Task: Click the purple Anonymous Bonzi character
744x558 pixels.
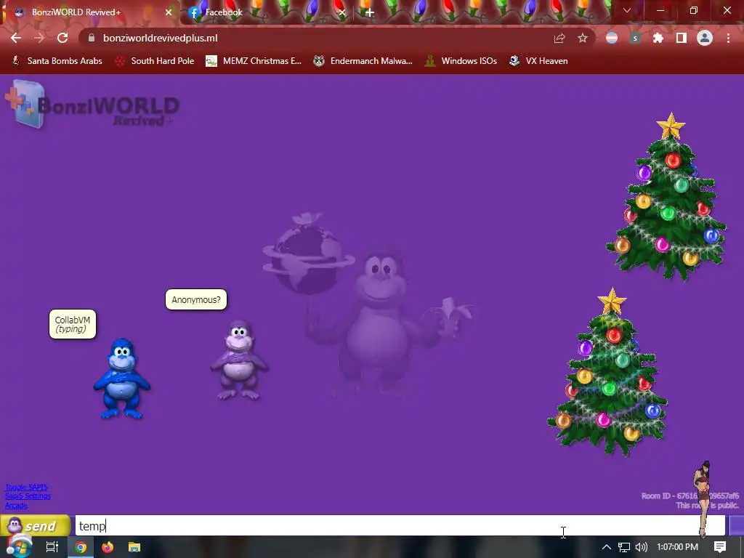Action: 240,360
